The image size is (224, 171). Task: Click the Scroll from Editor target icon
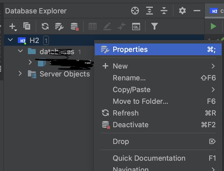pos(135,11)
